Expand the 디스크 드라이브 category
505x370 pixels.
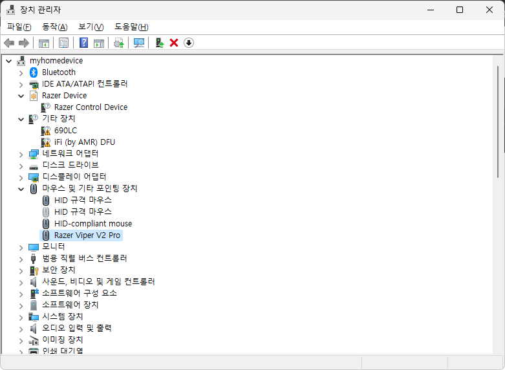(21, 166)
